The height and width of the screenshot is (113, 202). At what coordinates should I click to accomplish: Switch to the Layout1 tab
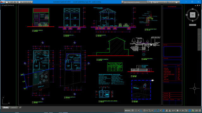click(14, 107)
